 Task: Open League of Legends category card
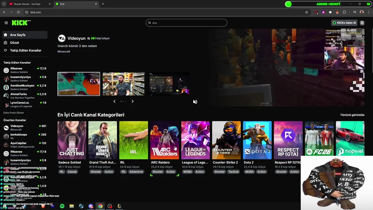pos(196,140)
